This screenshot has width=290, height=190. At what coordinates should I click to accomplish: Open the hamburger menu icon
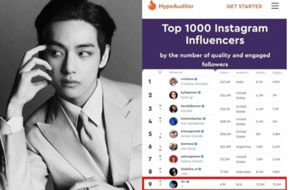[275, 6]
